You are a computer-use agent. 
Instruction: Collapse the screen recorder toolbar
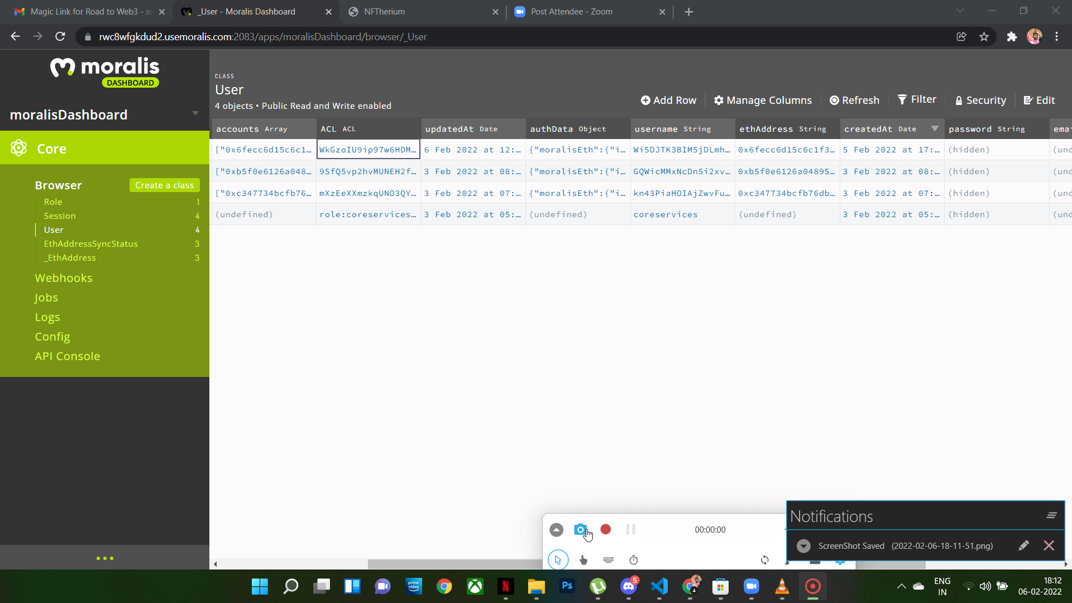(x=556, y=530)
